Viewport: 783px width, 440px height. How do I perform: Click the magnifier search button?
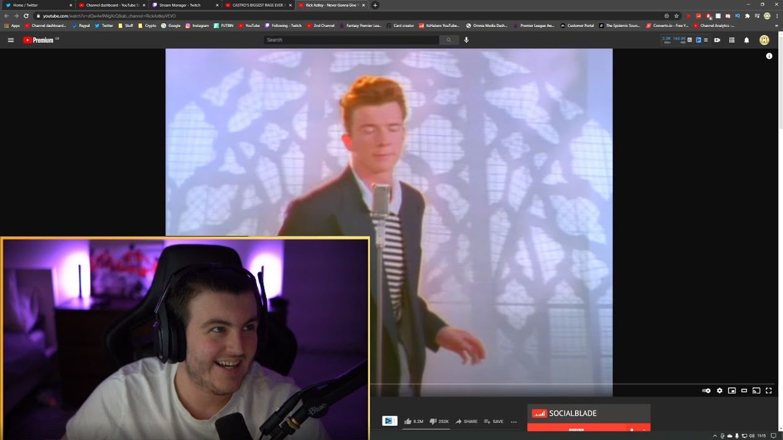tap(448, 40)
